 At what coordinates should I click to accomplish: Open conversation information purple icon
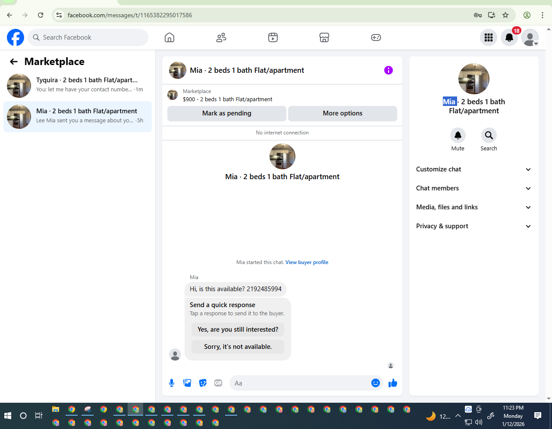click(x=389, y=70)
